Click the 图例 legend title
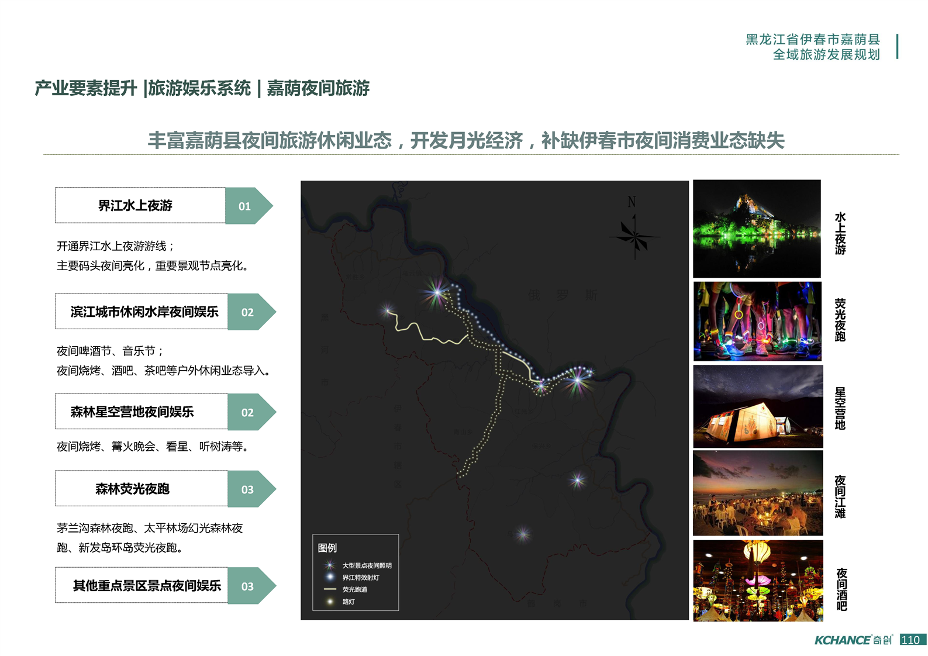The height and width of the screenshot is (656, 928). click(327, 548)
